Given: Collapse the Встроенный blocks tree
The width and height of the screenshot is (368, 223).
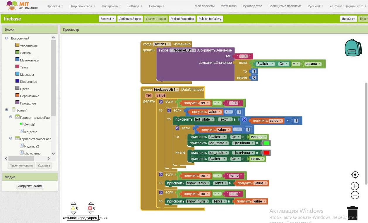Looking at the screenshot, I should click(6, 38).
